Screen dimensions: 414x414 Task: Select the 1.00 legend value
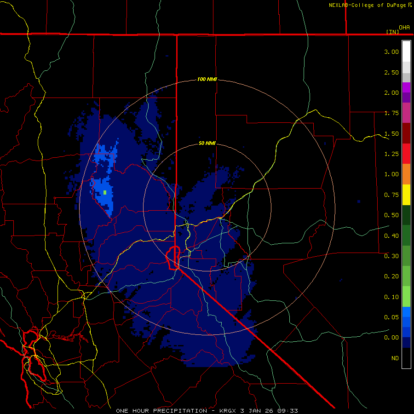pos(391,174)
